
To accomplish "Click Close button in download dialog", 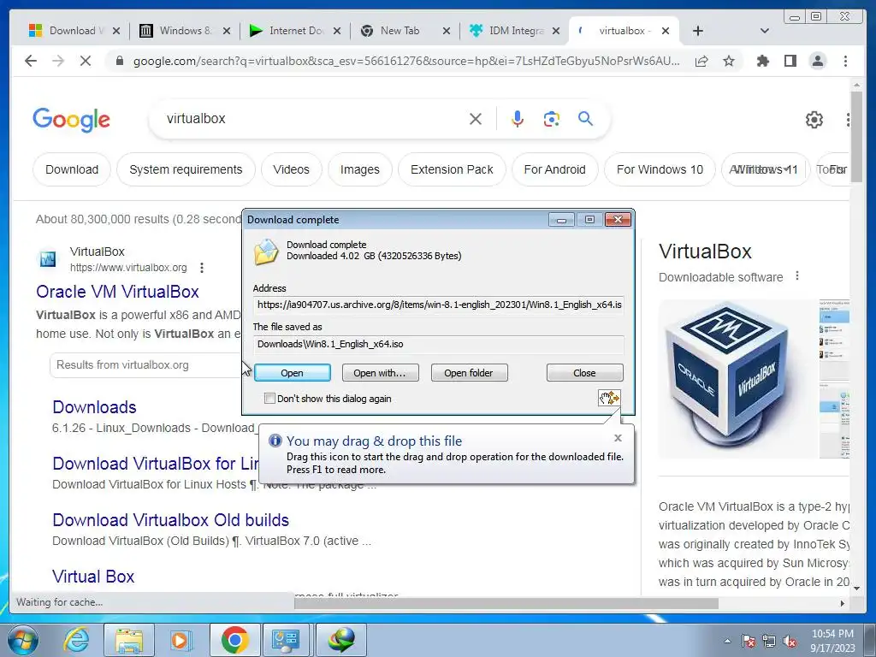I will tap(584, 373).
